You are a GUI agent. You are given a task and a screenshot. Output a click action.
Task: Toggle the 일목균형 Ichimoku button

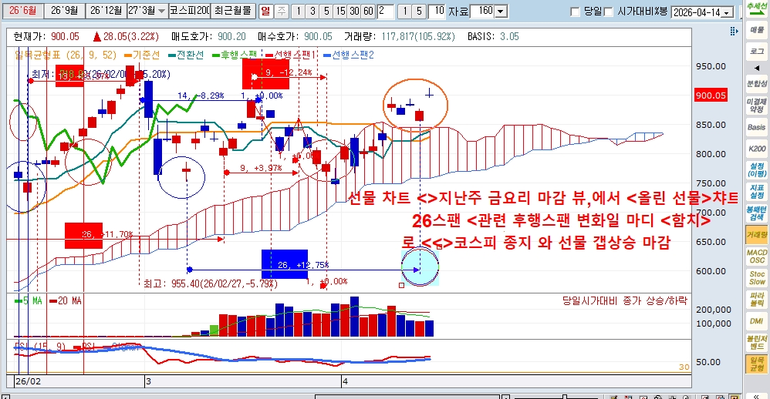pos(756,364)
